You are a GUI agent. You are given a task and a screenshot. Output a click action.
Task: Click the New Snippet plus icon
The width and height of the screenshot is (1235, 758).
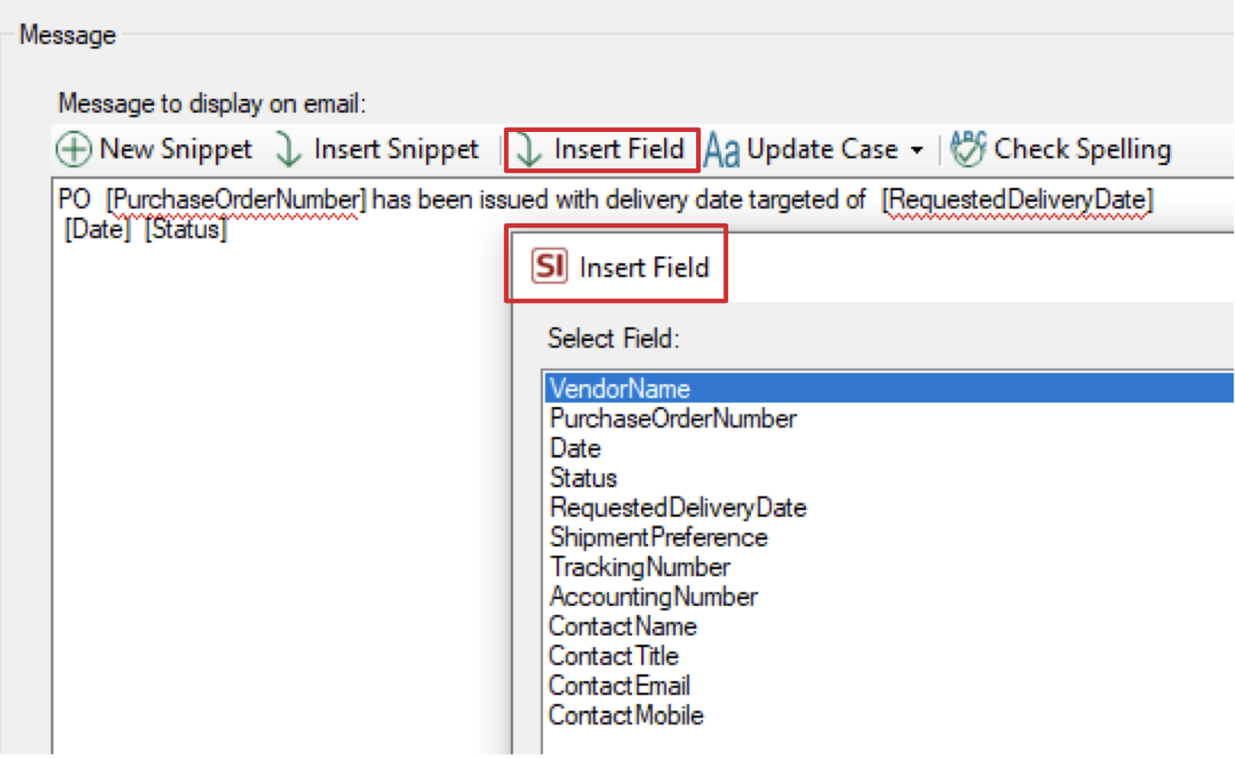74,149
